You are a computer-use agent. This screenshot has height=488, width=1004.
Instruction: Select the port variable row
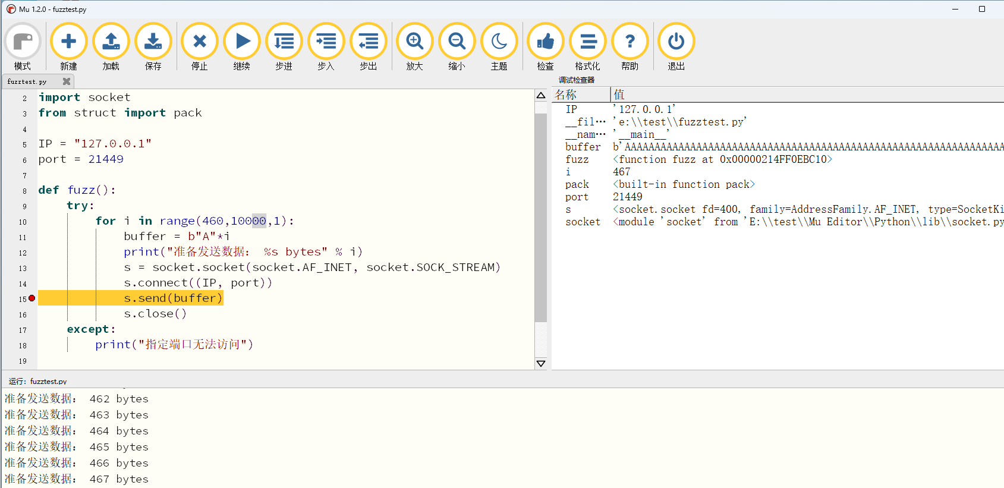(778, 197)
